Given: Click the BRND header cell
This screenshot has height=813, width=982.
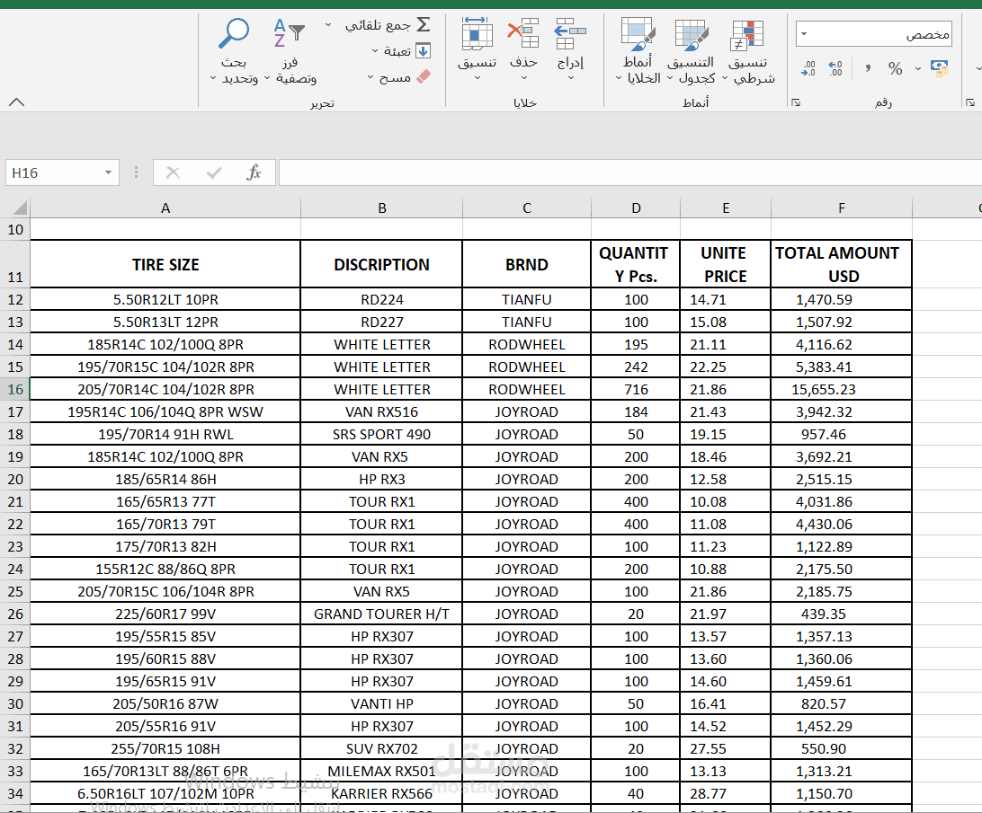Looking at the screenshot, I should pos(527,264).
